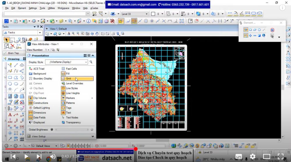Screen dimensions: 291x162
Task: Click the Global Brightness slider
Action: click(71, 129)
